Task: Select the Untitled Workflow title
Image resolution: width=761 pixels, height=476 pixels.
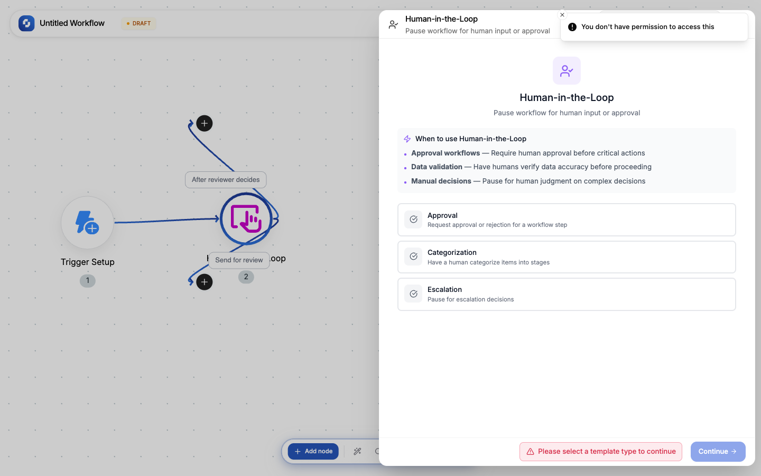Action: (72, 23)
